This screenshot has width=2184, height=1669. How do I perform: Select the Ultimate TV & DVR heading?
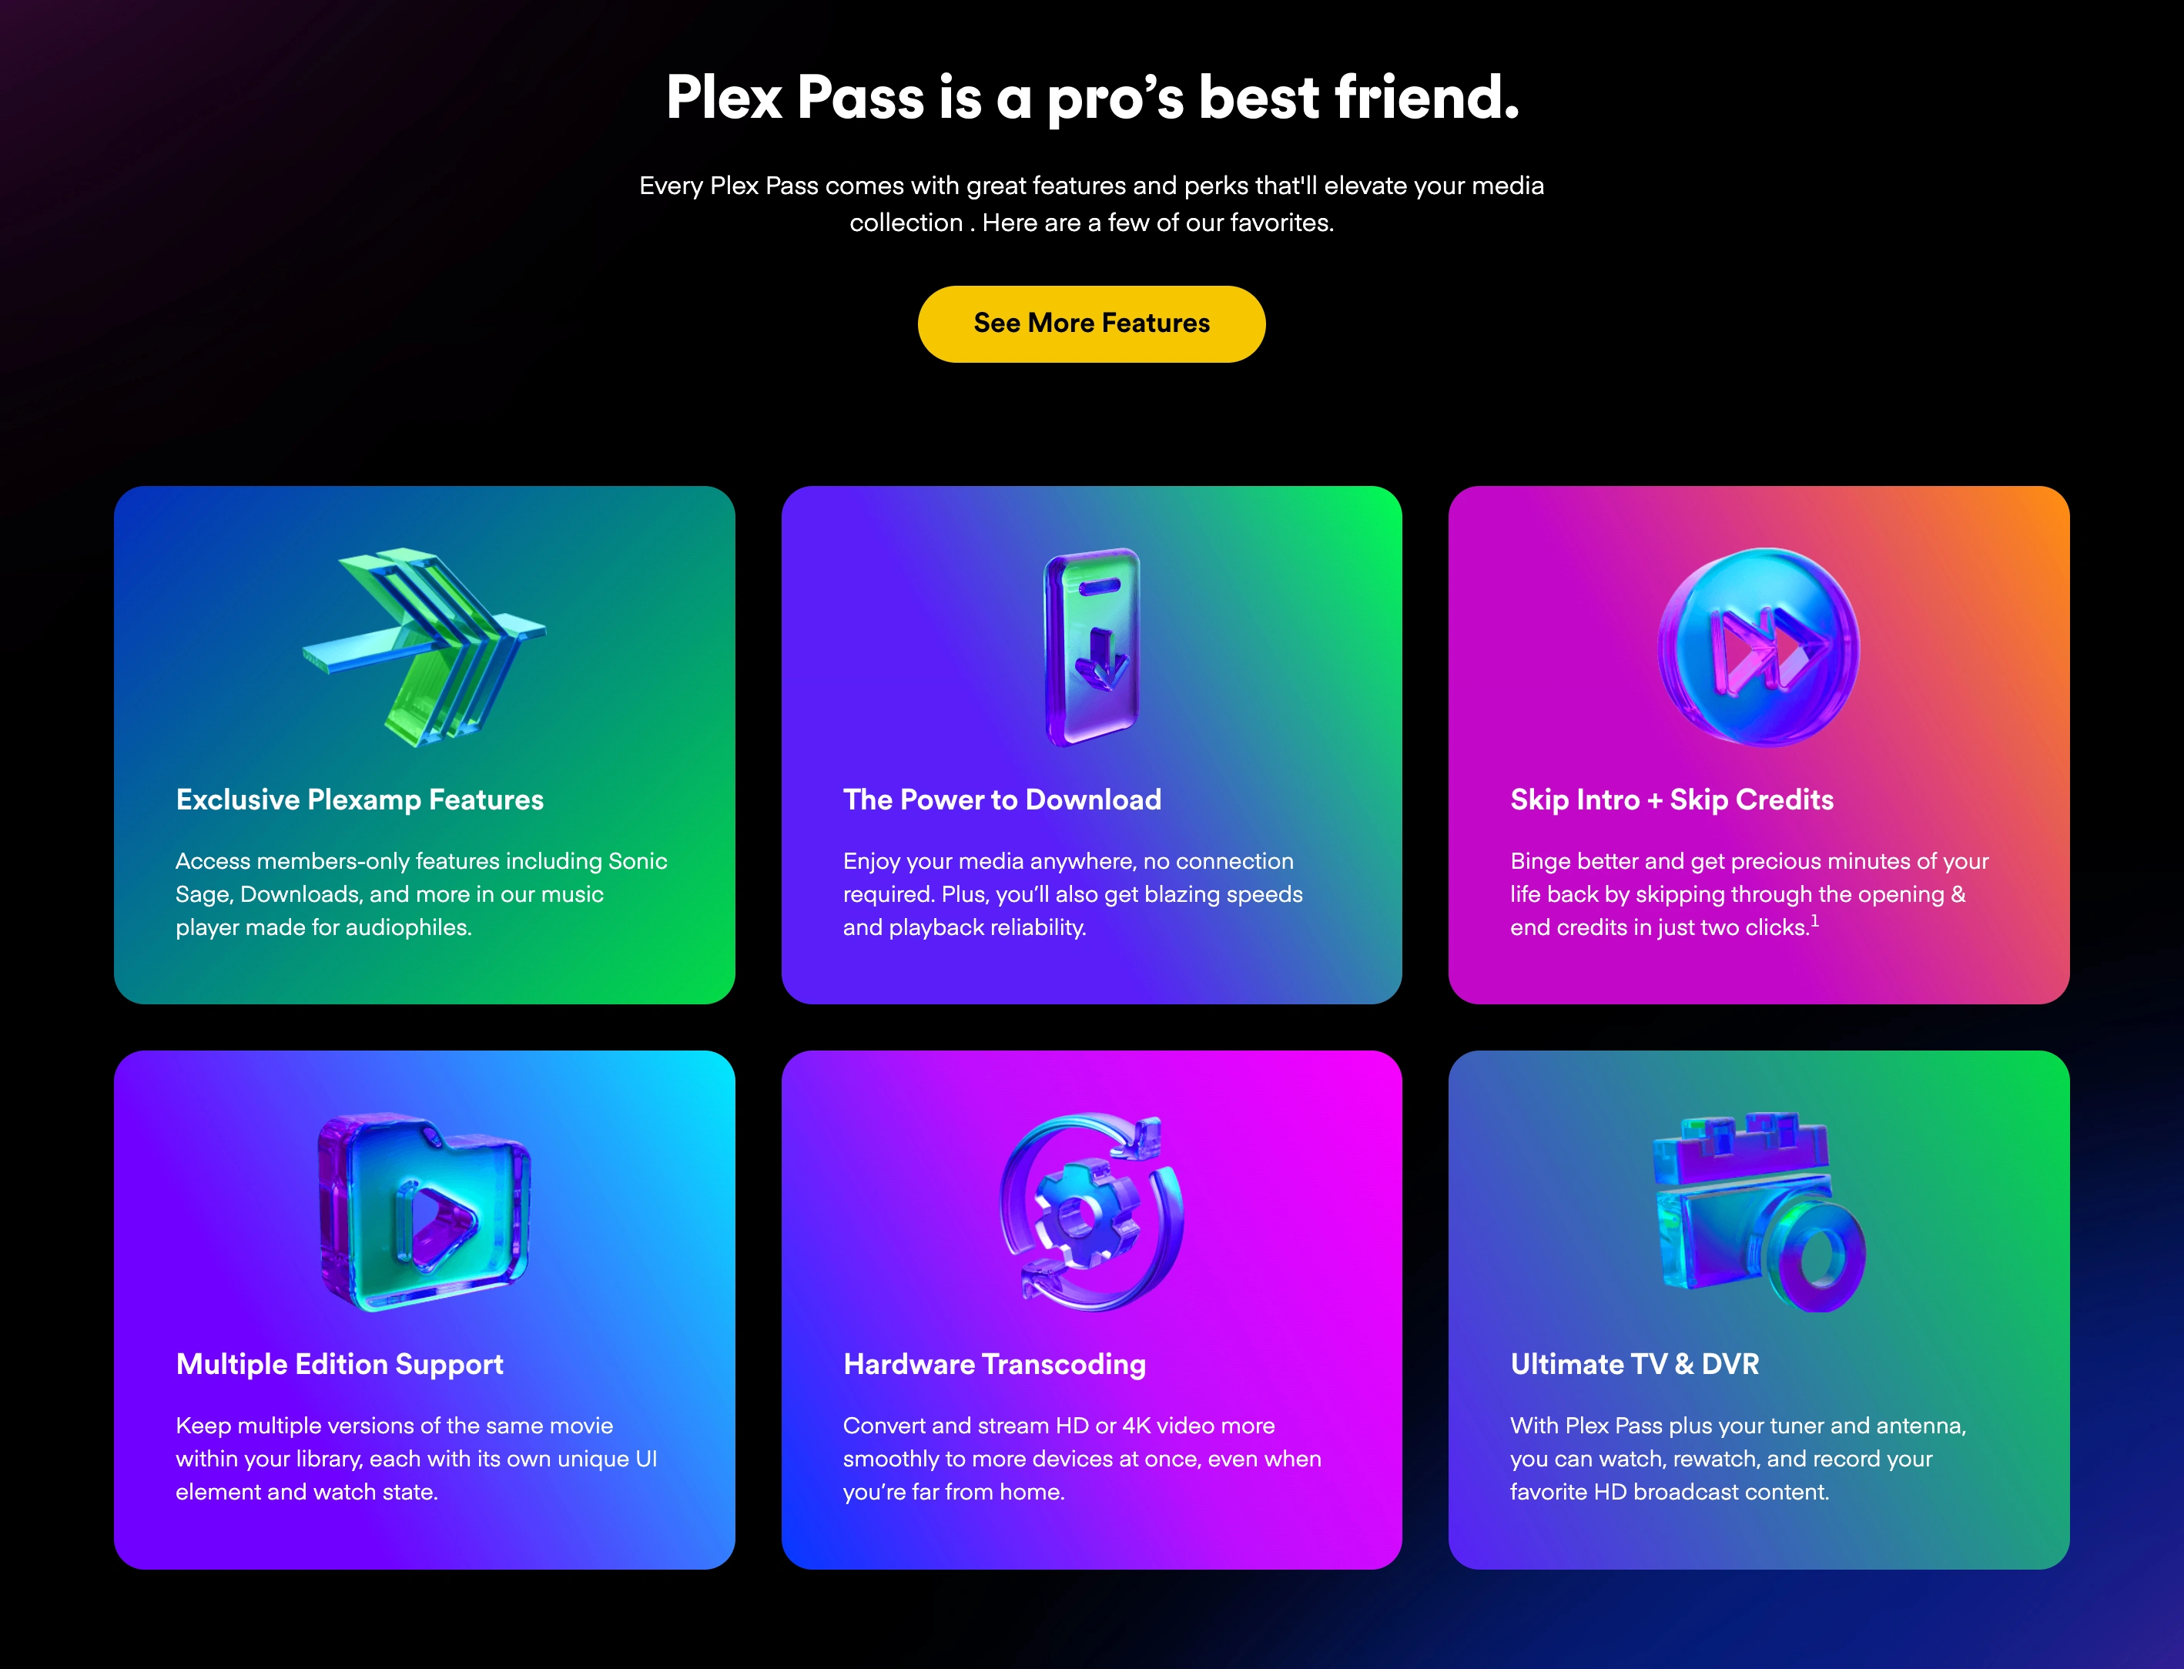click(1634, 1364)
